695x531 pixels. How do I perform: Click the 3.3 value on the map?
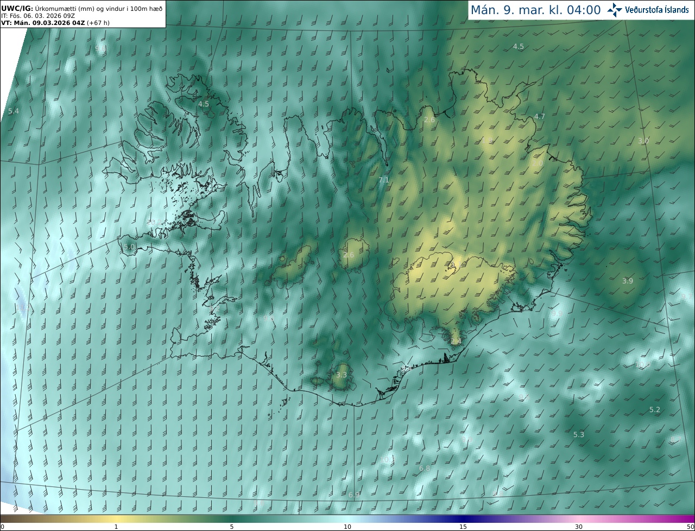tap(342, 375)
